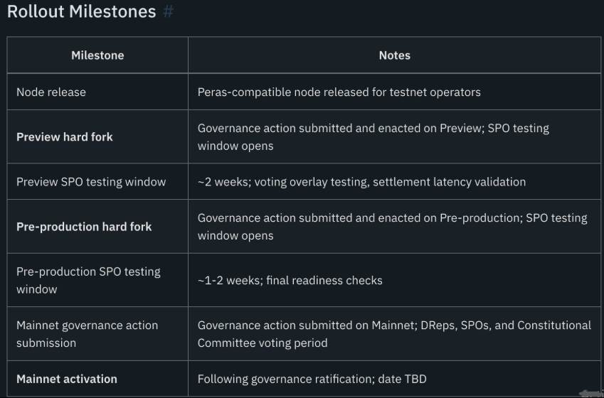
Task: Click the DReps, SPOs voting period note
Action: click(x=394, y=334)
